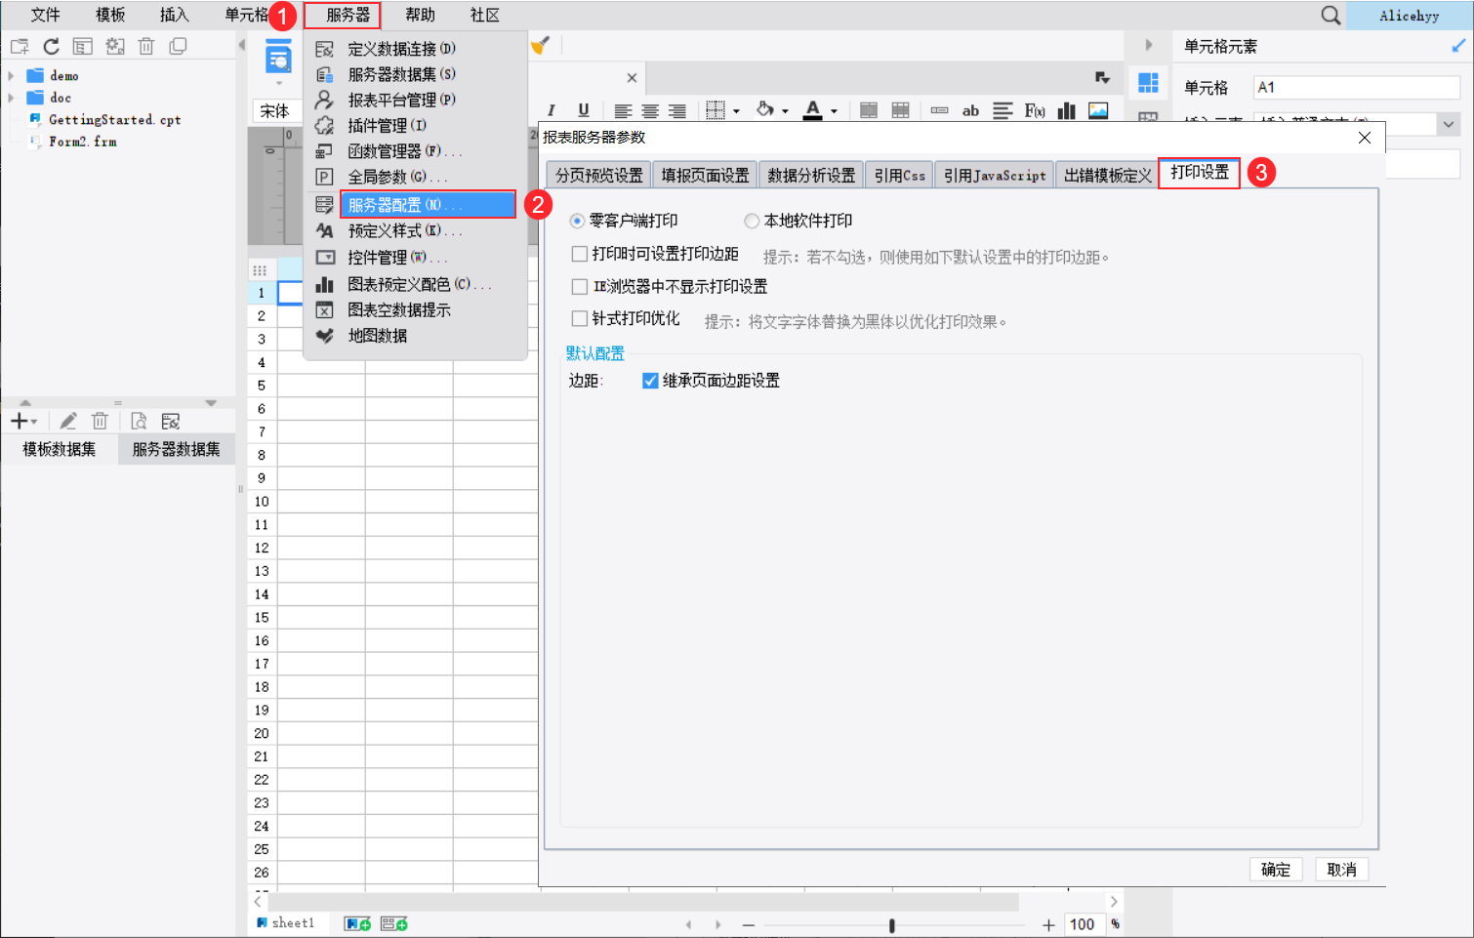1474x938 pixels.
Task: Click the zoom slider handle
Action: [x=891, y=925]
